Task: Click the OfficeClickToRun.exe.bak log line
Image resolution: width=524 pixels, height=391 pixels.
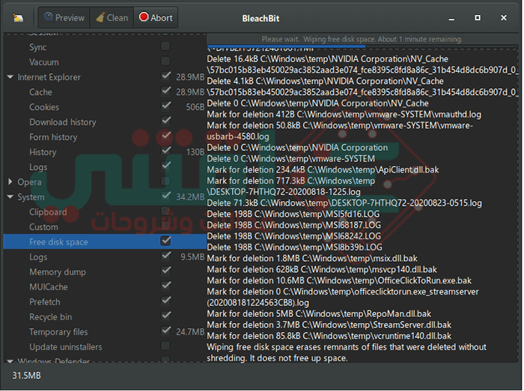Action: pyautogui.click(x=339, y=280)
